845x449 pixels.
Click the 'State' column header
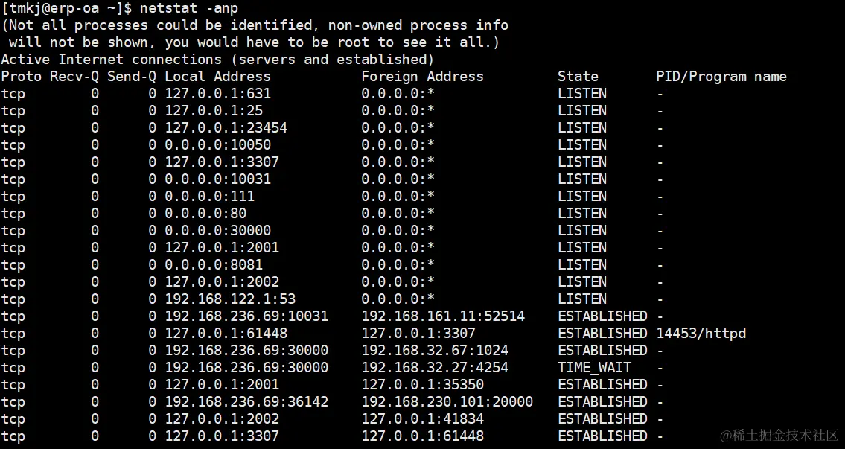578,77
